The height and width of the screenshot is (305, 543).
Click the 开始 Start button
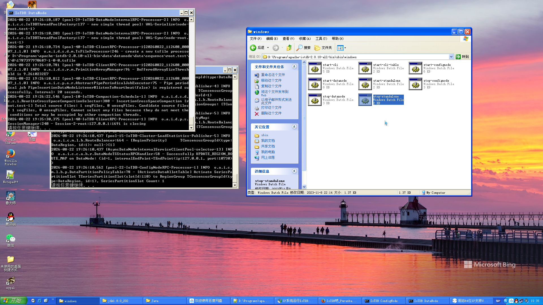13,301
